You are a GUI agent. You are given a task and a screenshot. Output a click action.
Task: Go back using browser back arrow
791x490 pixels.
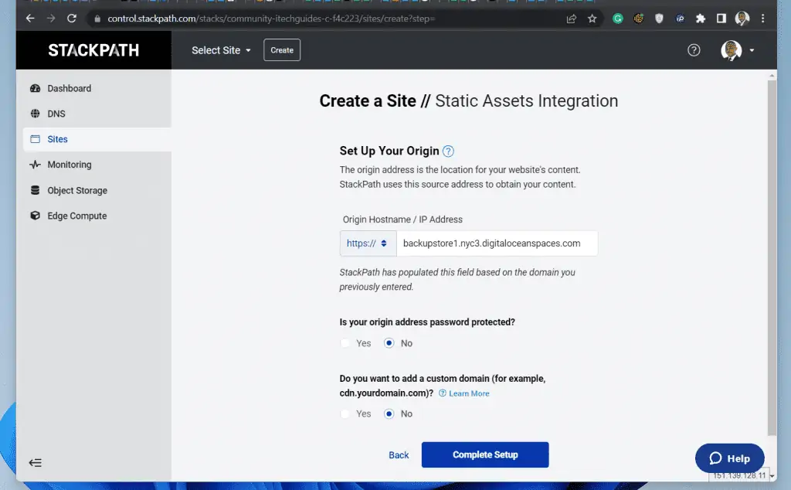(30, 19)
